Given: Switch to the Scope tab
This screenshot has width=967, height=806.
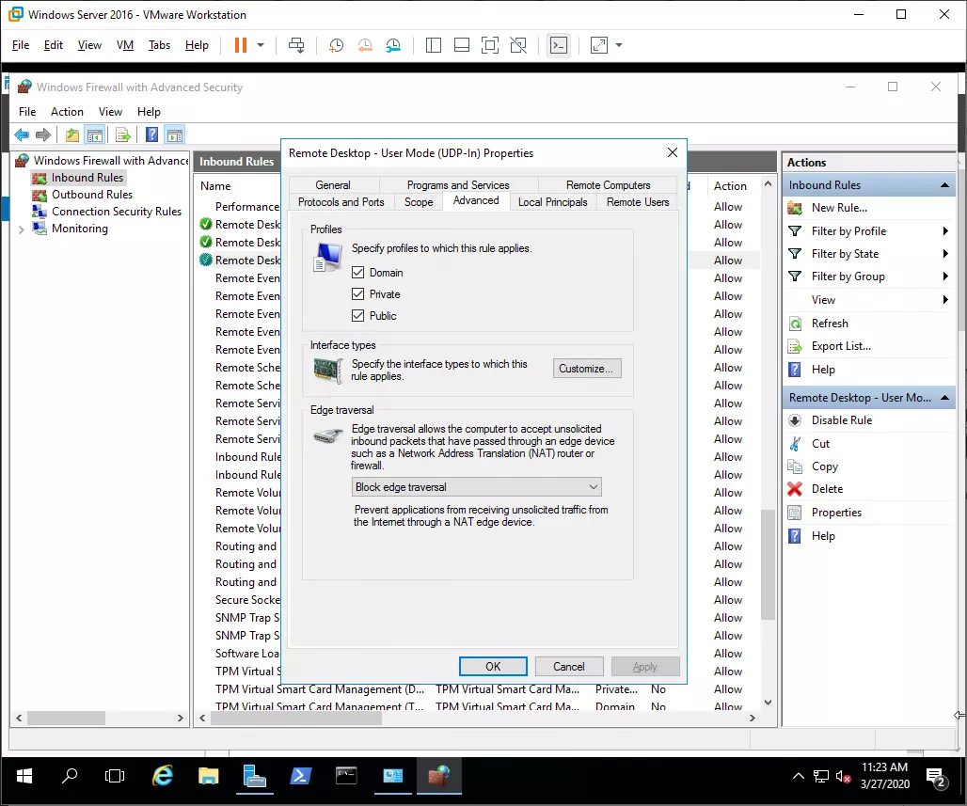Looking at the screenshot, I should (419, 202).
